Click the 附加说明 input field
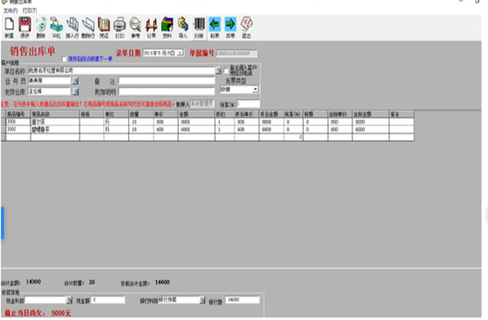Image resolution: width=488 pixels, height=320 pixels. pyautogui.click(x=167, y=91)
